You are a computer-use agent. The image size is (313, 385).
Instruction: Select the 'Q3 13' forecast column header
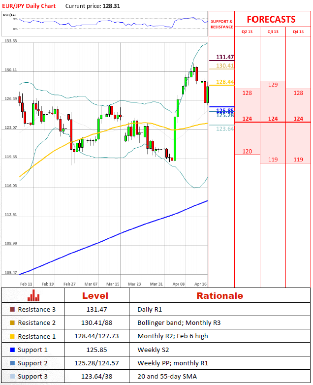point(273,32)
